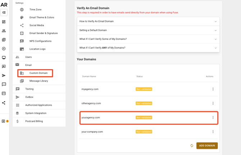Toggle the sidebar menu collapse icon
Screen dimensions: 241x155
coord(4,13)
